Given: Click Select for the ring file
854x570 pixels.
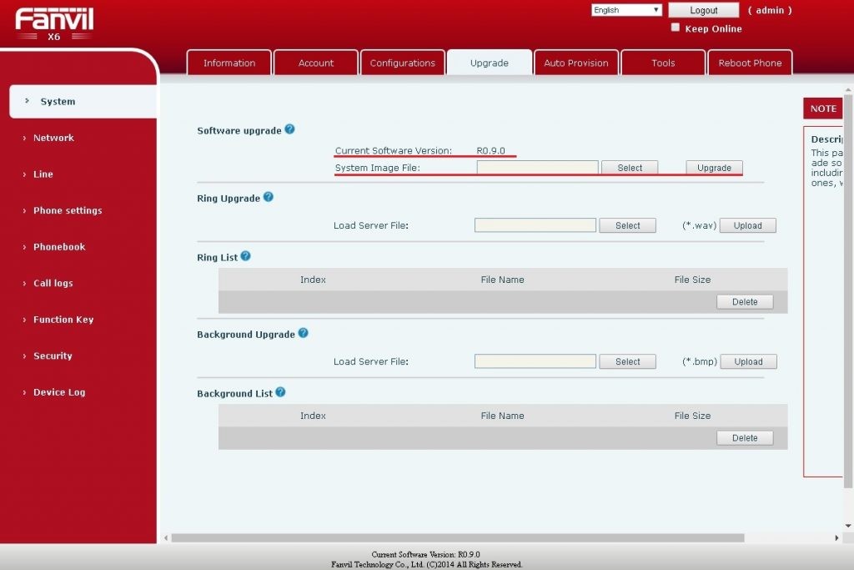Looking at the screenshot, I should pyautogui.click(x=627, y=225).
